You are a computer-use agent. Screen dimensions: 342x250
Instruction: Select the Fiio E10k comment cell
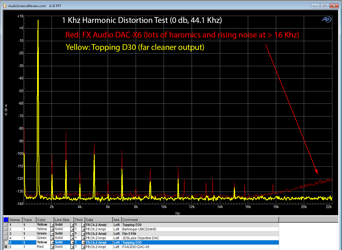pyautogui.click(x=200, y=233)
